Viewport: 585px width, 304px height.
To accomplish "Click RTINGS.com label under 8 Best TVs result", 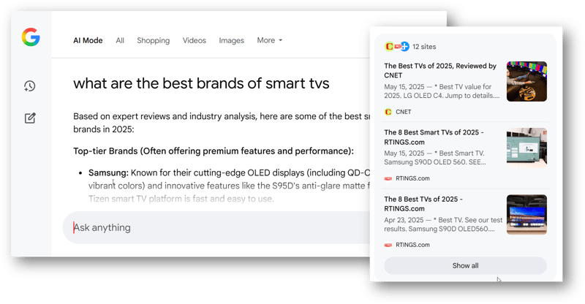I will [412, 245].
